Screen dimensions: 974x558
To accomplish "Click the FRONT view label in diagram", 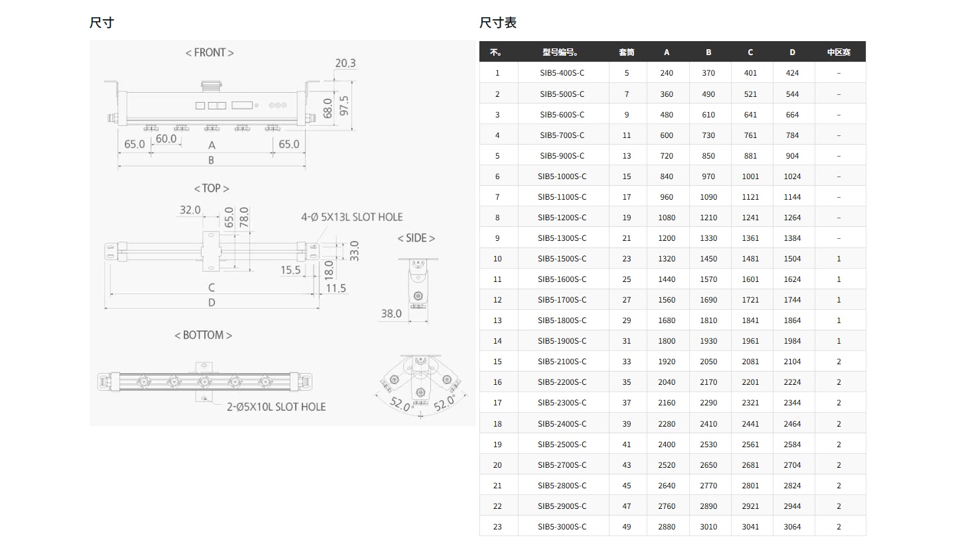I will pyautogui.click(x=209, y=52).
